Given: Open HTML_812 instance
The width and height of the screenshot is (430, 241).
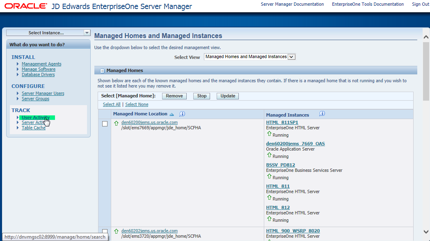Looking at the screenshot, I should coord(278,207).
